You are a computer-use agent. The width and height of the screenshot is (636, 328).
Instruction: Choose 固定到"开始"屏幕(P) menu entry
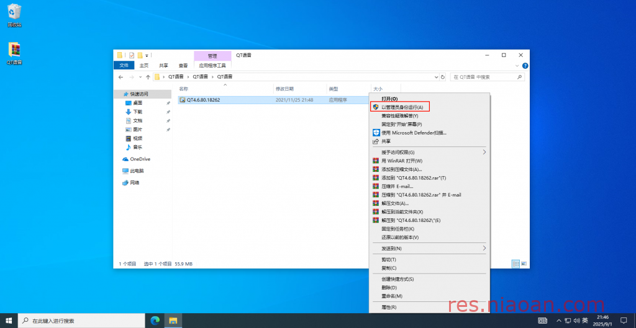tap(430, 124)
